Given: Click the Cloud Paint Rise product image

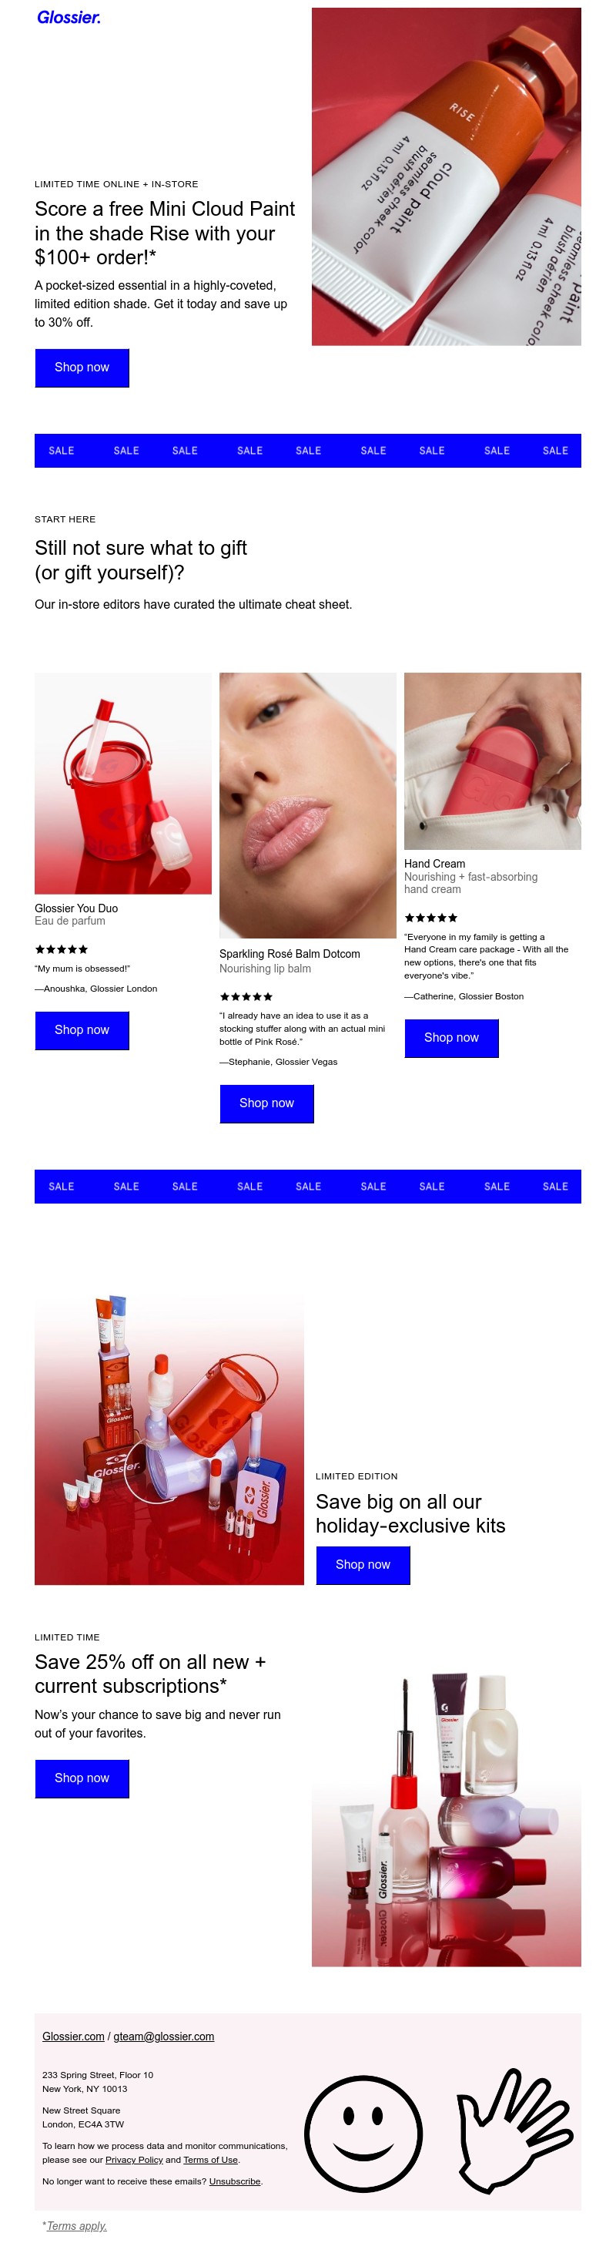Looking at the screenshot, I should 447,176.
